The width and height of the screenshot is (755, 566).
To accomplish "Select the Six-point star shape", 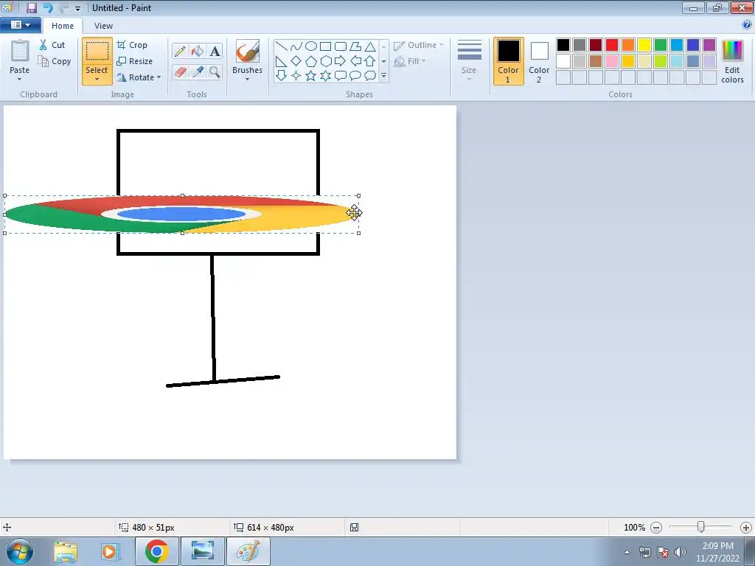I will click(x=325, y=76).
